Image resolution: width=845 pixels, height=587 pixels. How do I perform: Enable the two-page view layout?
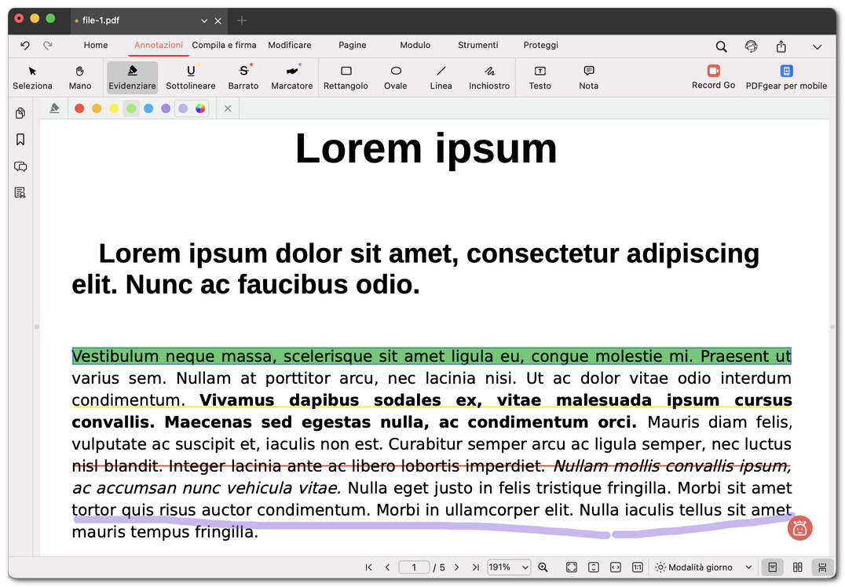pos(798,567)
